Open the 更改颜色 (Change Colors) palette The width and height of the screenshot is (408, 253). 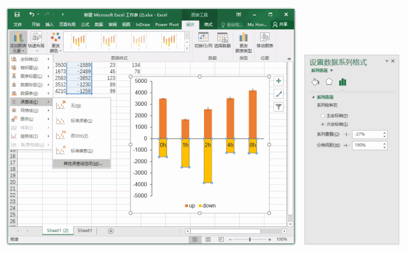point(55,43)
